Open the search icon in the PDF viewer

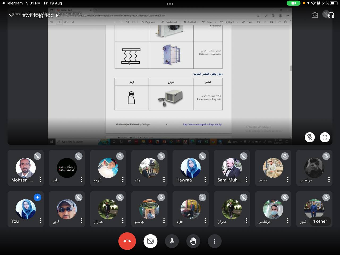[x=73, y=22]
